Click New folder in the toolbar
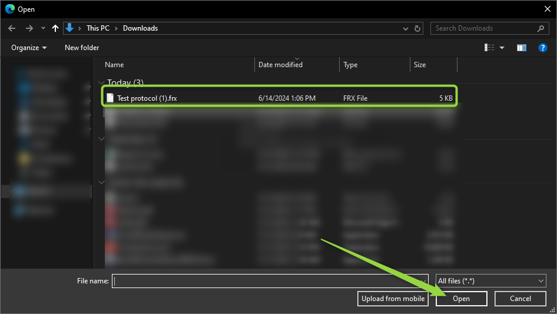 click(82, 48)
